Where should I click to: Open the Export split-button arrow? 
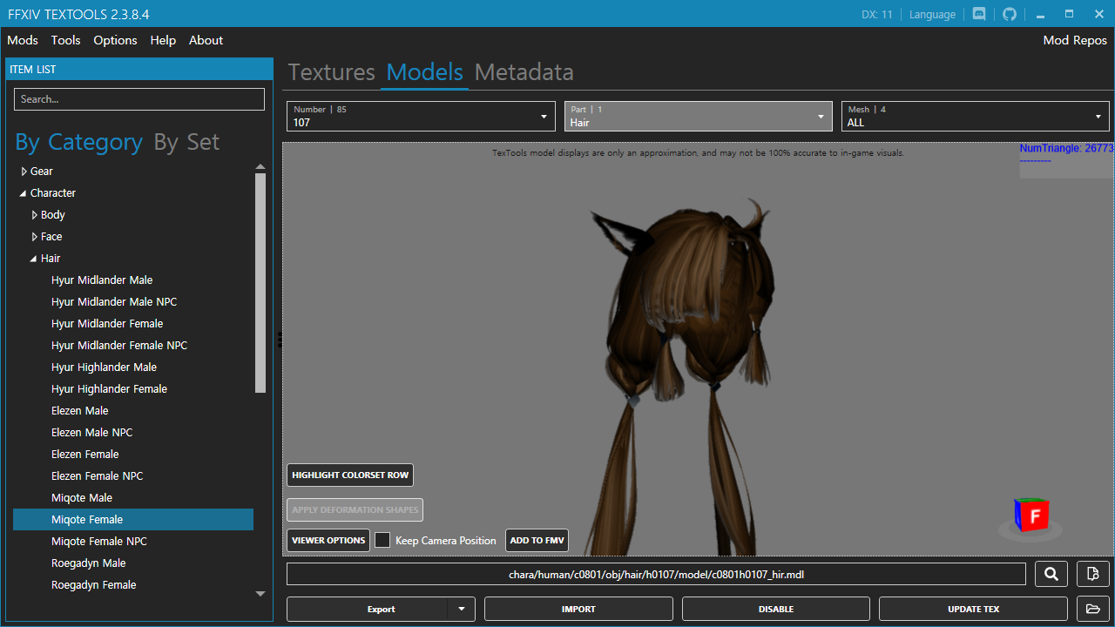pyautogui.click(x=462, y=609)
